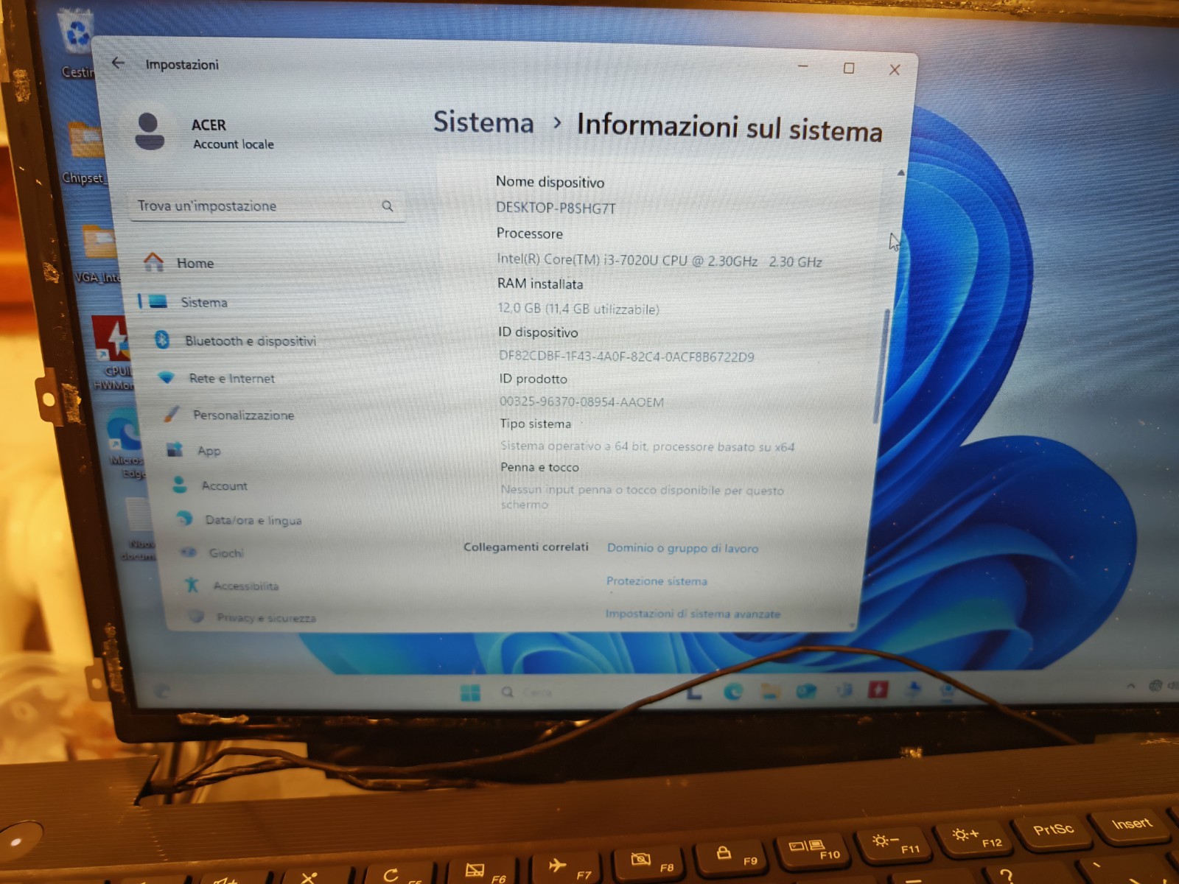The width and height of the screenshot is (1179, 884).
Task: Select the Nuovo documento file on the desktop
Action: [x=139, y=529]
